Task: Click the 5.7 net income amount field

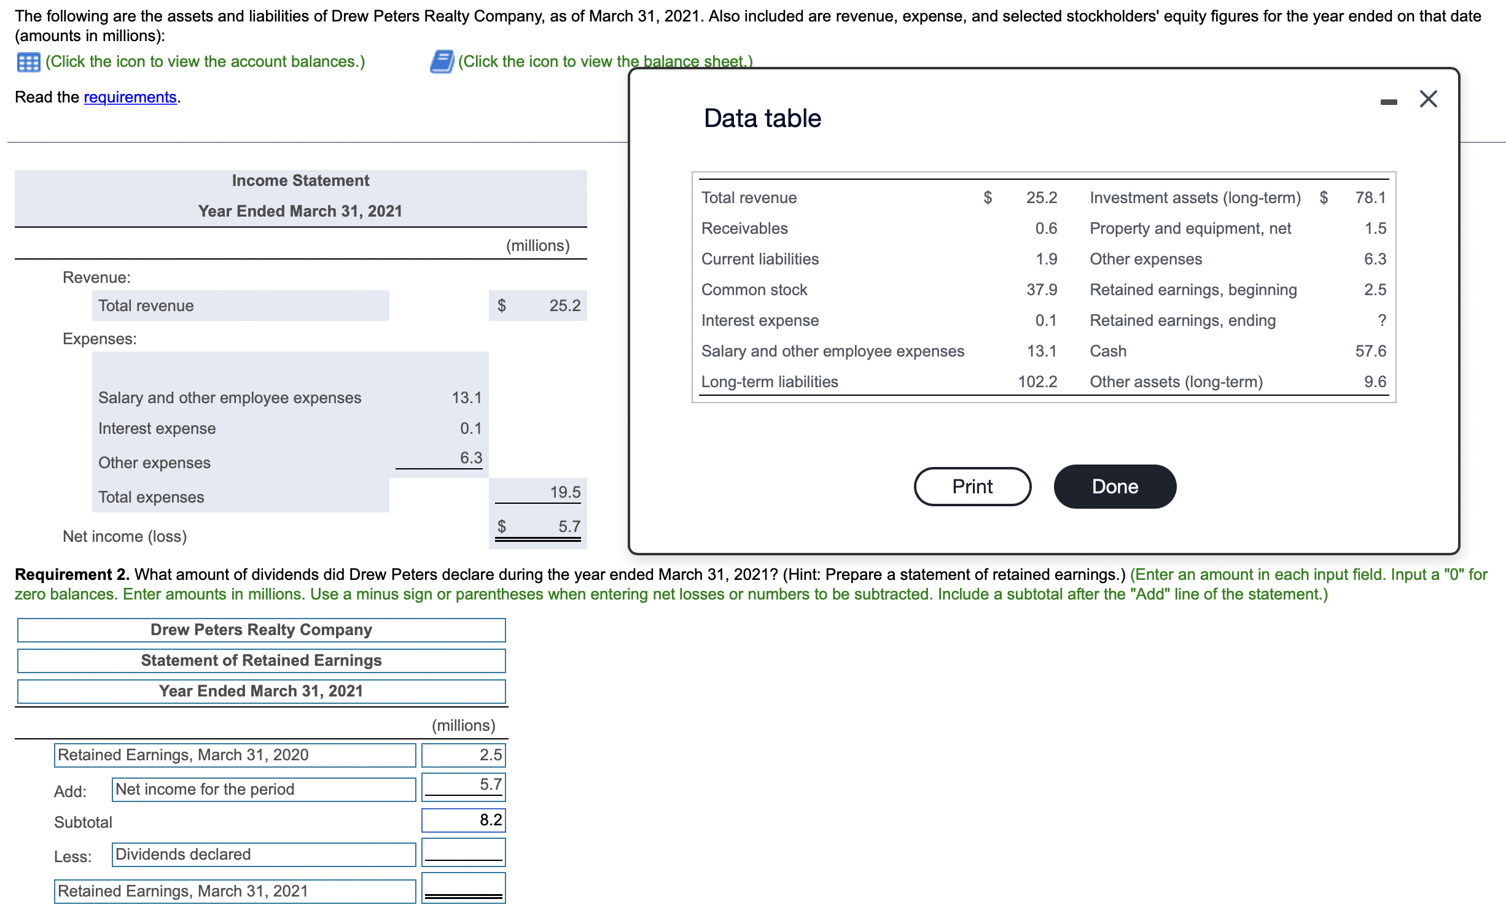Action: [464, 786]
